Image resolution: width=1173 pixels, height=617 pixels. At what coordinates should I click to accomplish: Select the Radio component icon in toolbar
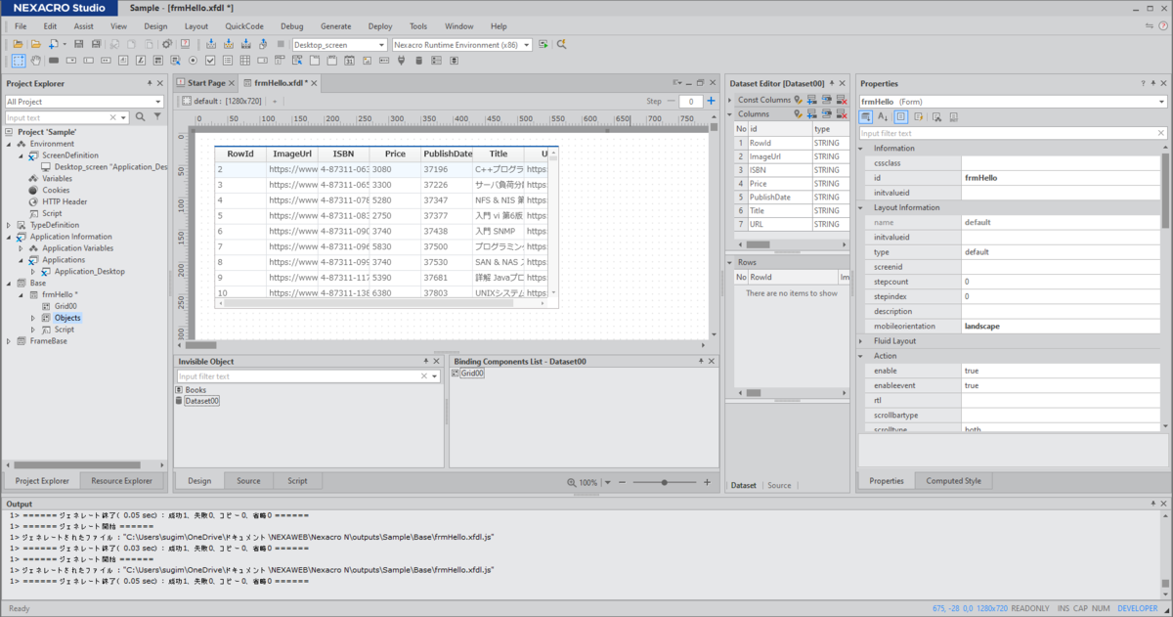[193, 61]
